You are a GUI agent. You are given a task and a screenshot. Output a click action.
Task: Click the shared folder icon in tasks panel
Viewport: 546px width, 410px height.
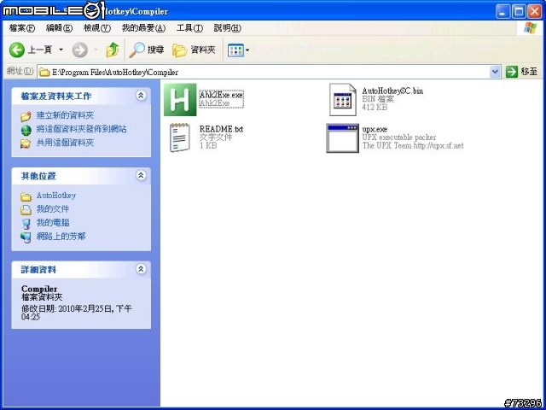[x=26, y=143]
